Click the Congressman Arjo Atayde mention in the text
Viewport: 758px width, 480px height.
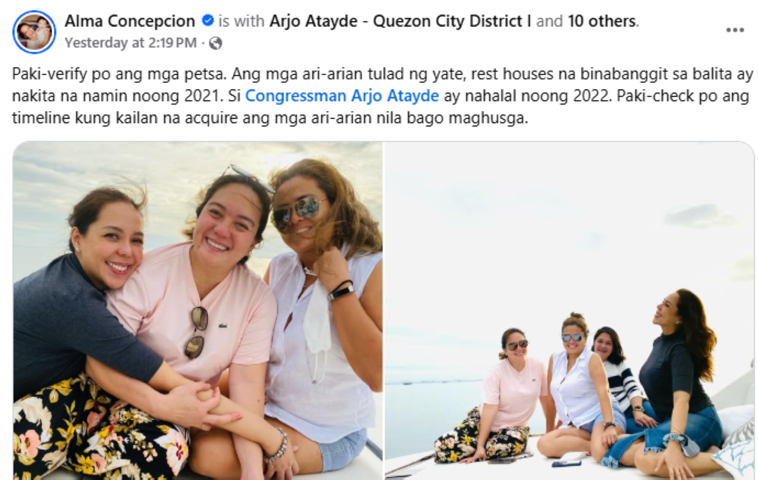(342, 97)
